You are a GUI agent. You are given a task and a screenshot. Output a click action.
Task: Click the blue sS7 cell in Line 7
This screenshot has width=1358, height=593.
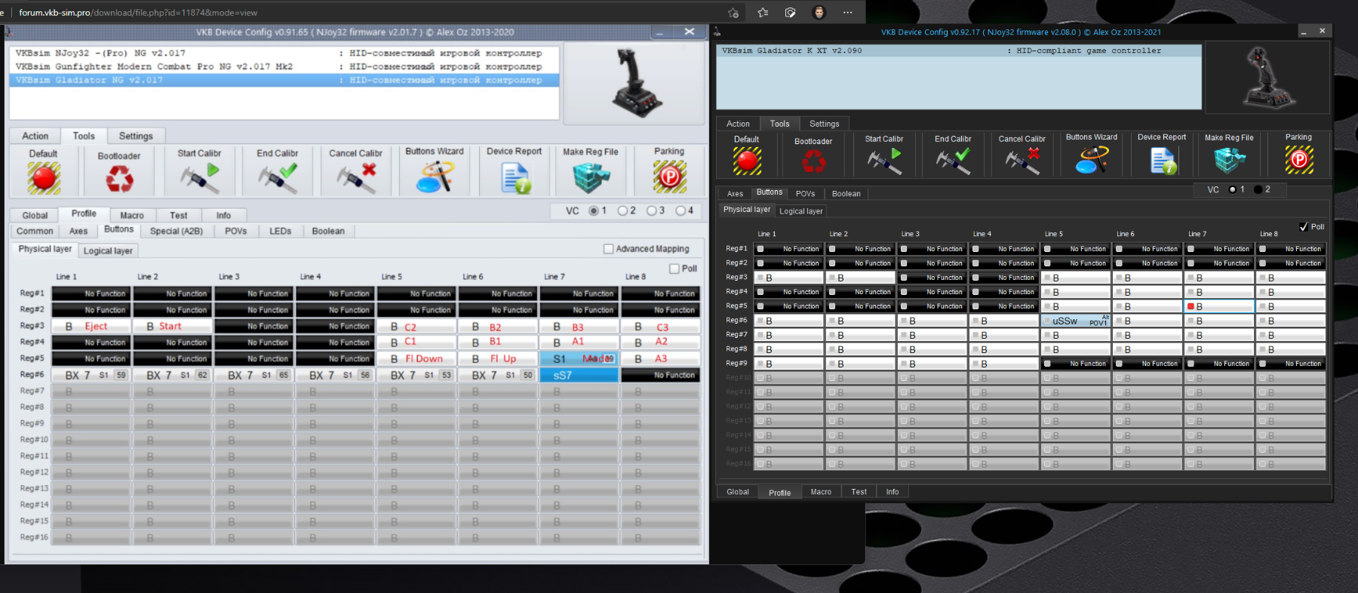pyautogui.click(x=579, y=375)
